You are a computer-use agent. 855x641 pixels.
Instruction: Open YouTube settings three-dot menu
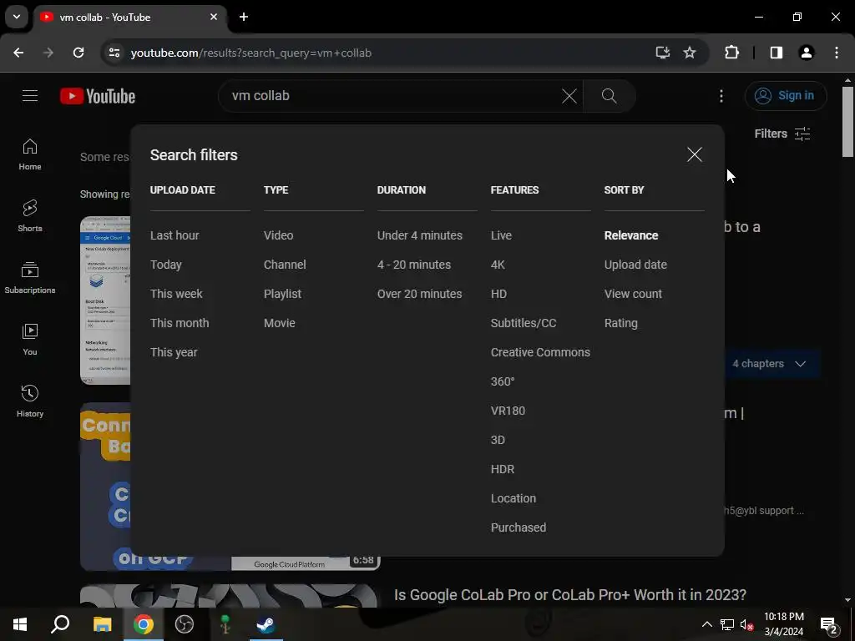tap(721, 96)
